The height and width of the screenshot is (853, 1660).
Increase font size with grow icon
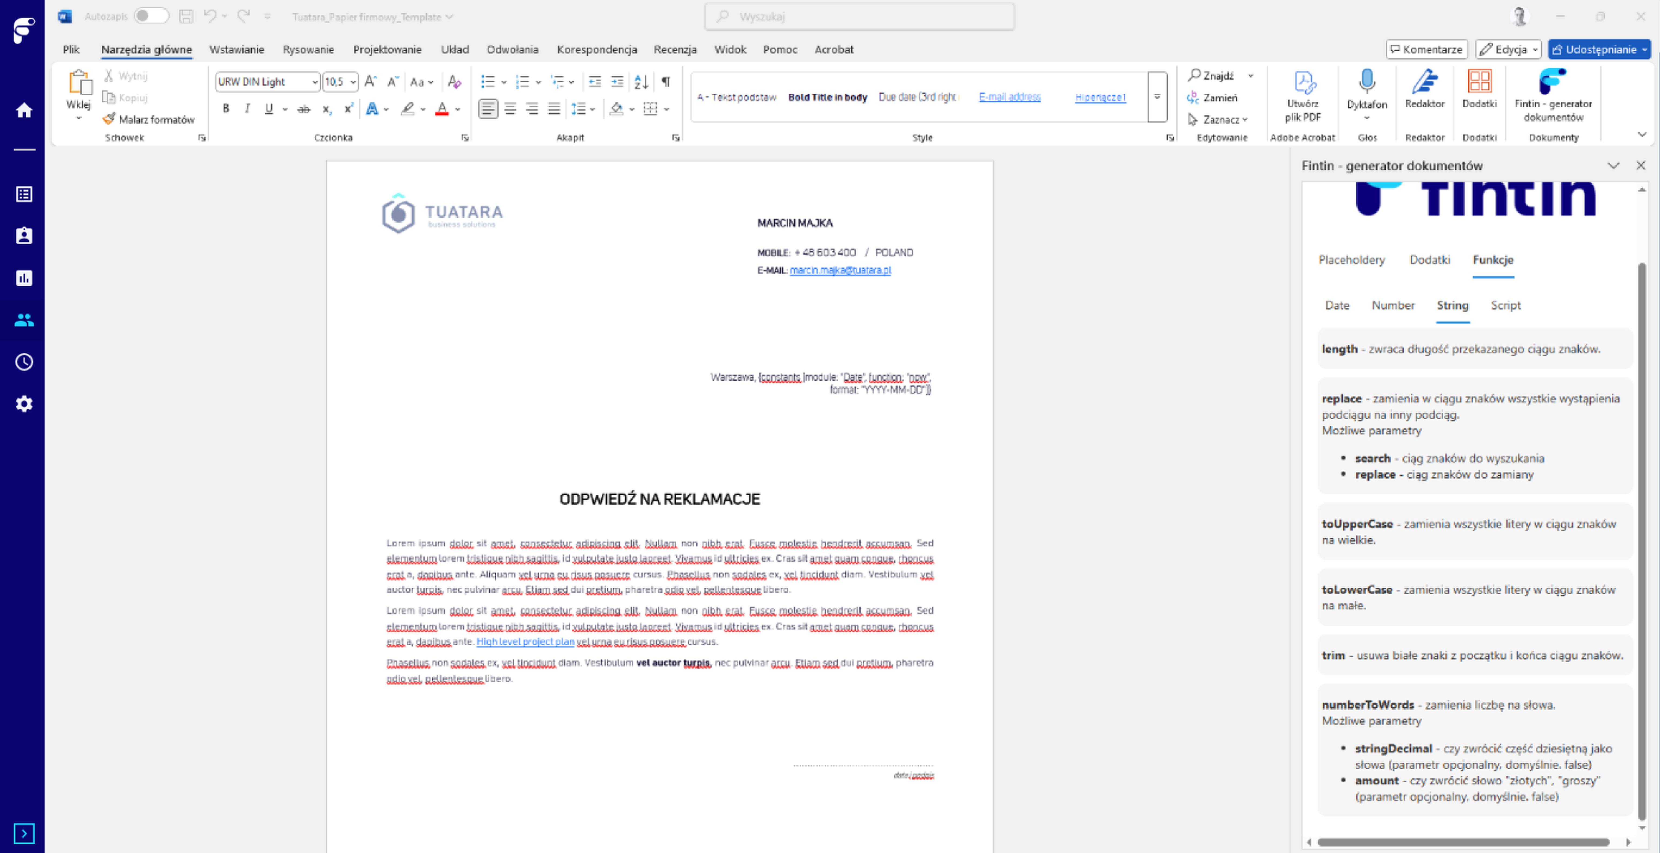[370, 82]
